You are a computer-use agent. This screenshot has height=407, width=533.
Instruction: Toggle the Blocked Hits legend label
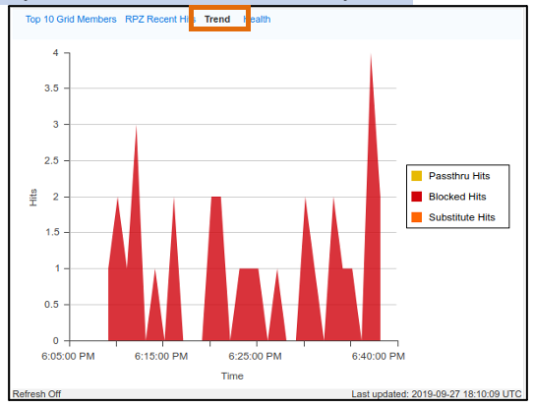point(457,197)
